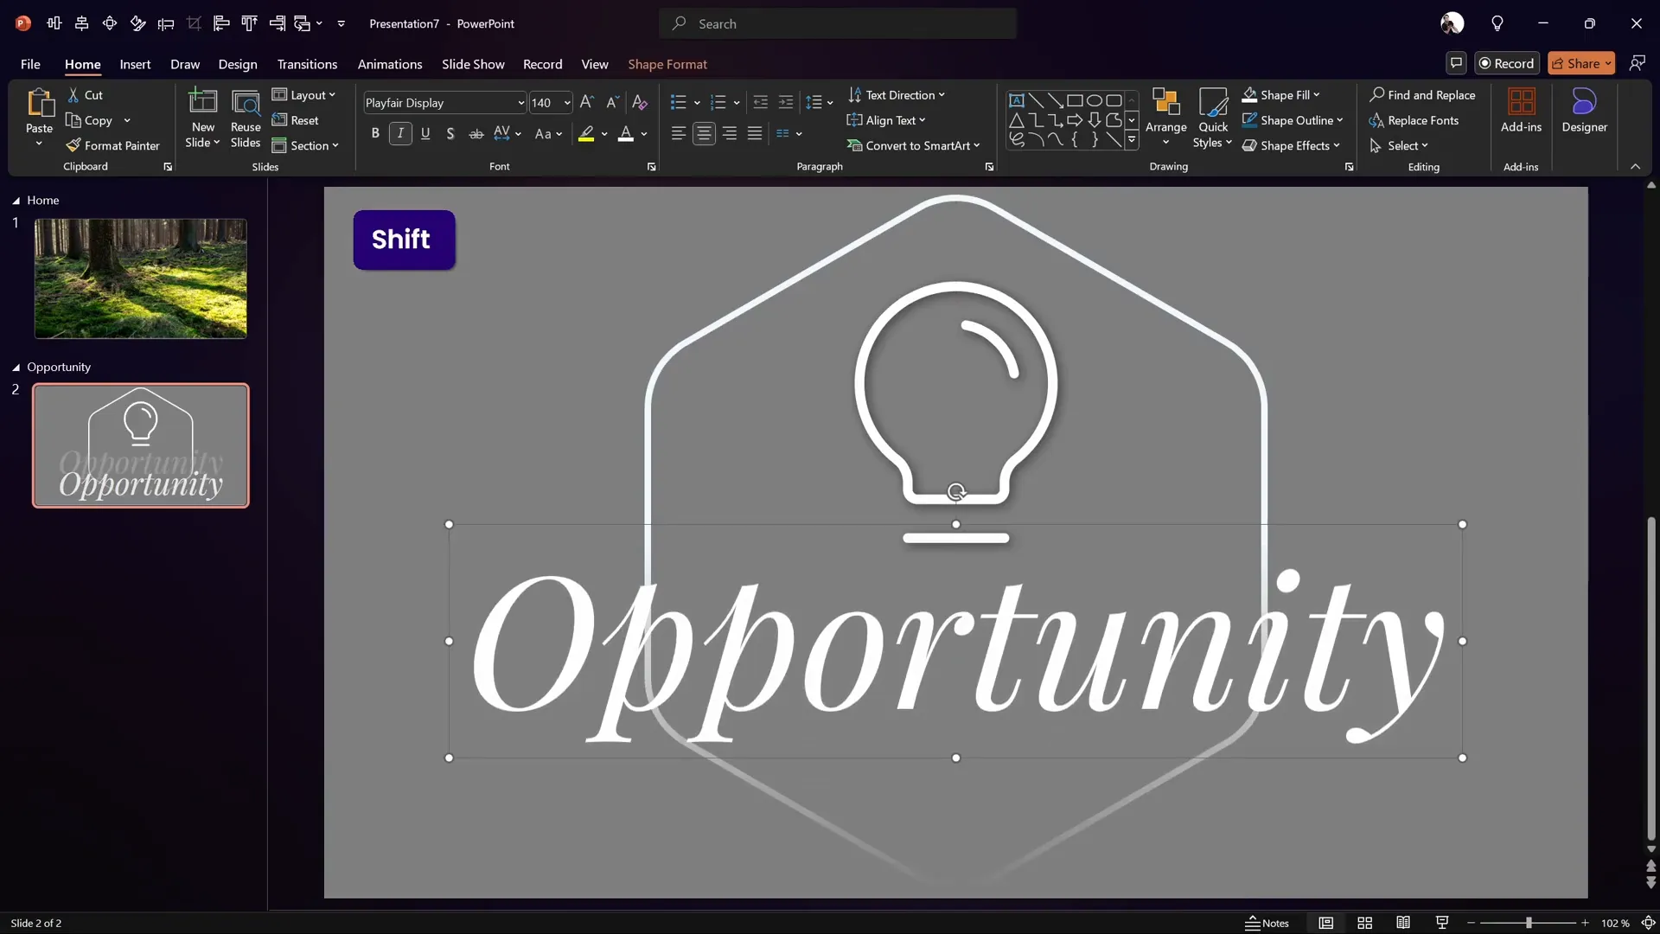Click the Paste clipboard icon
1660x934 pixels.
coord(39,103)
